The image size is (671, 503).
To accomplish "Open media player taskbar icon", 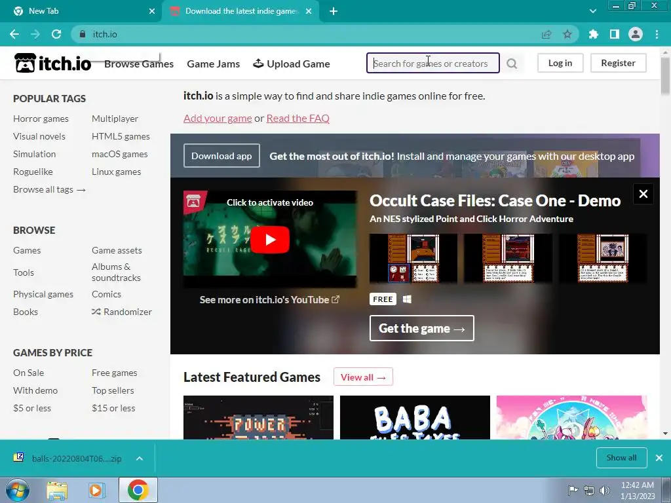I will coord(96,490).
